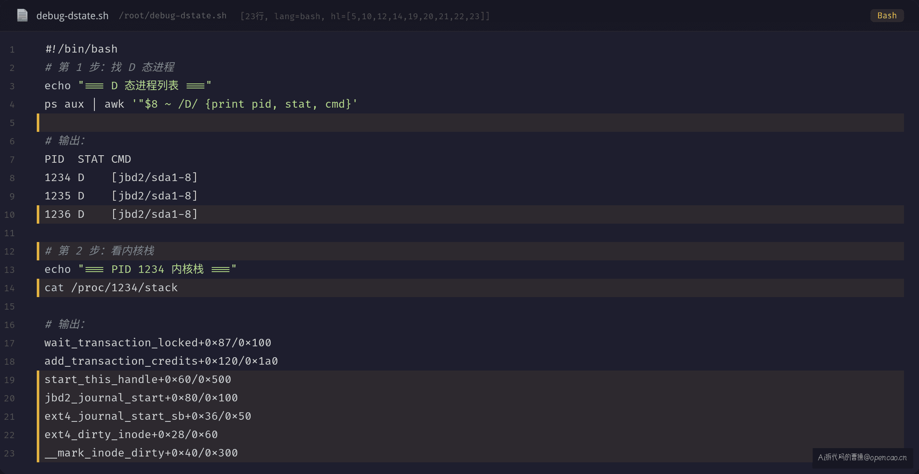Click the 'PID STAT CMD' header line
The image size is (919, 474).
[x=88, y=159]
